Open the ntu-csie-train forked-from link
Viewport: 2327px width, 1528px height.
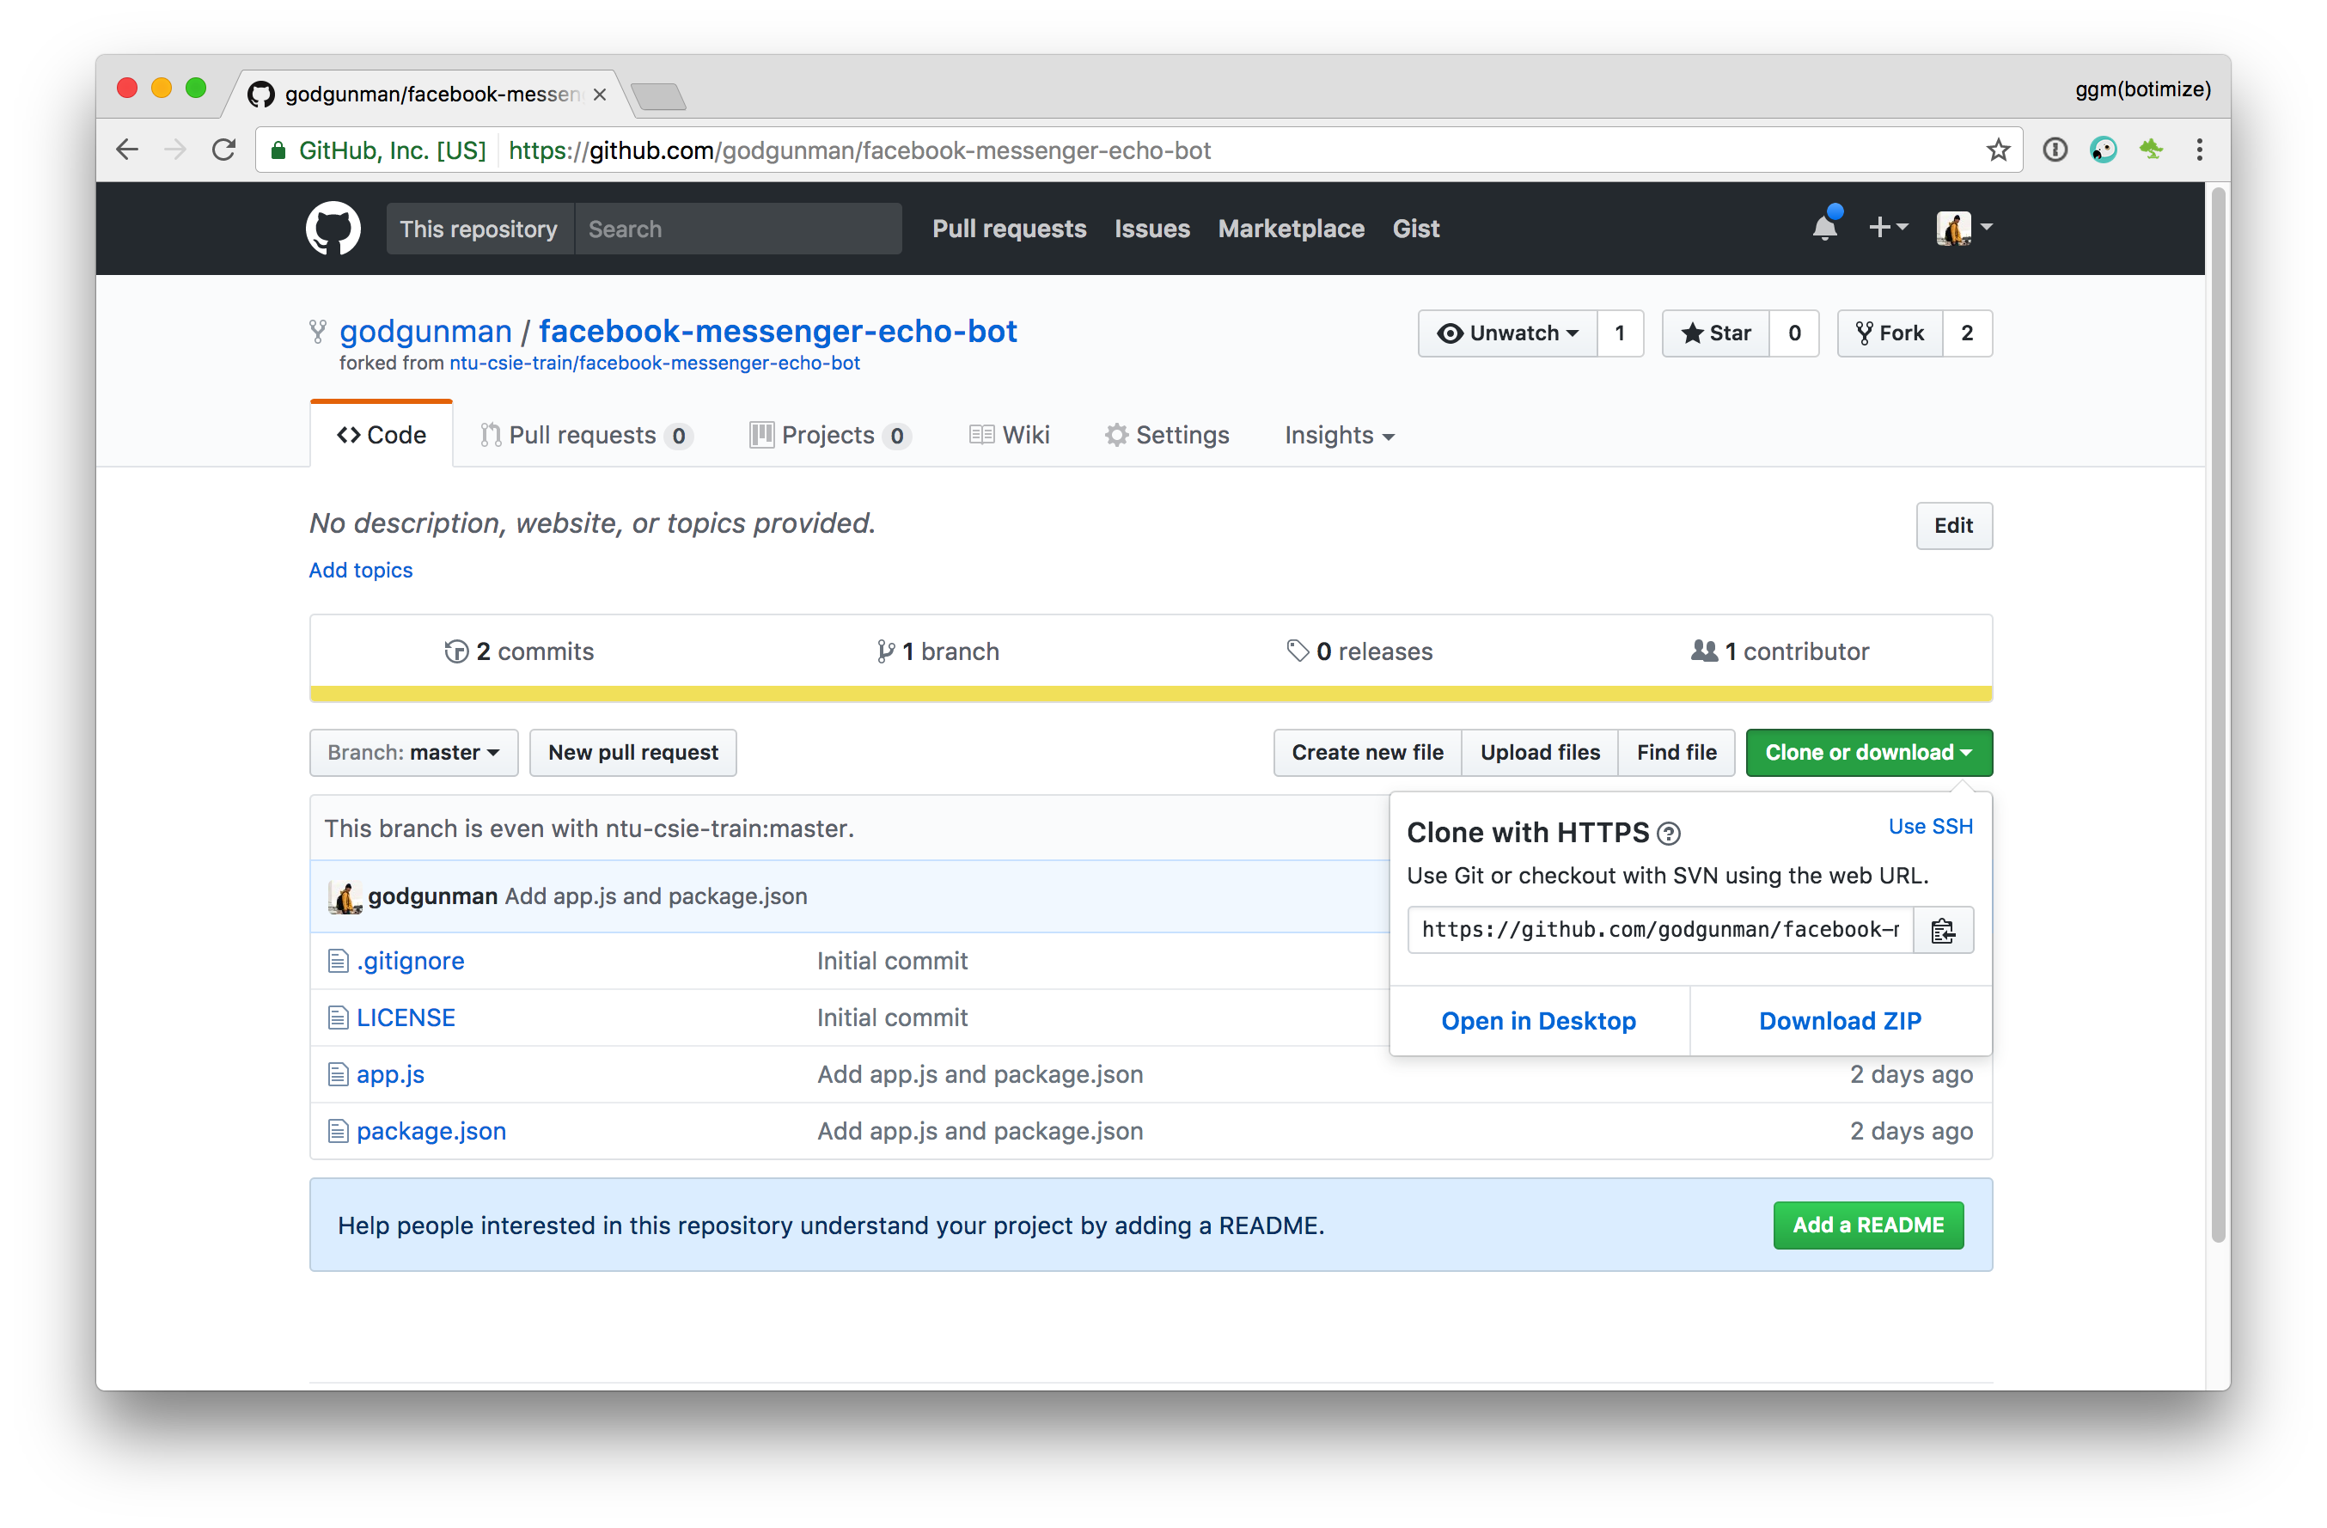tap(654, 364)
